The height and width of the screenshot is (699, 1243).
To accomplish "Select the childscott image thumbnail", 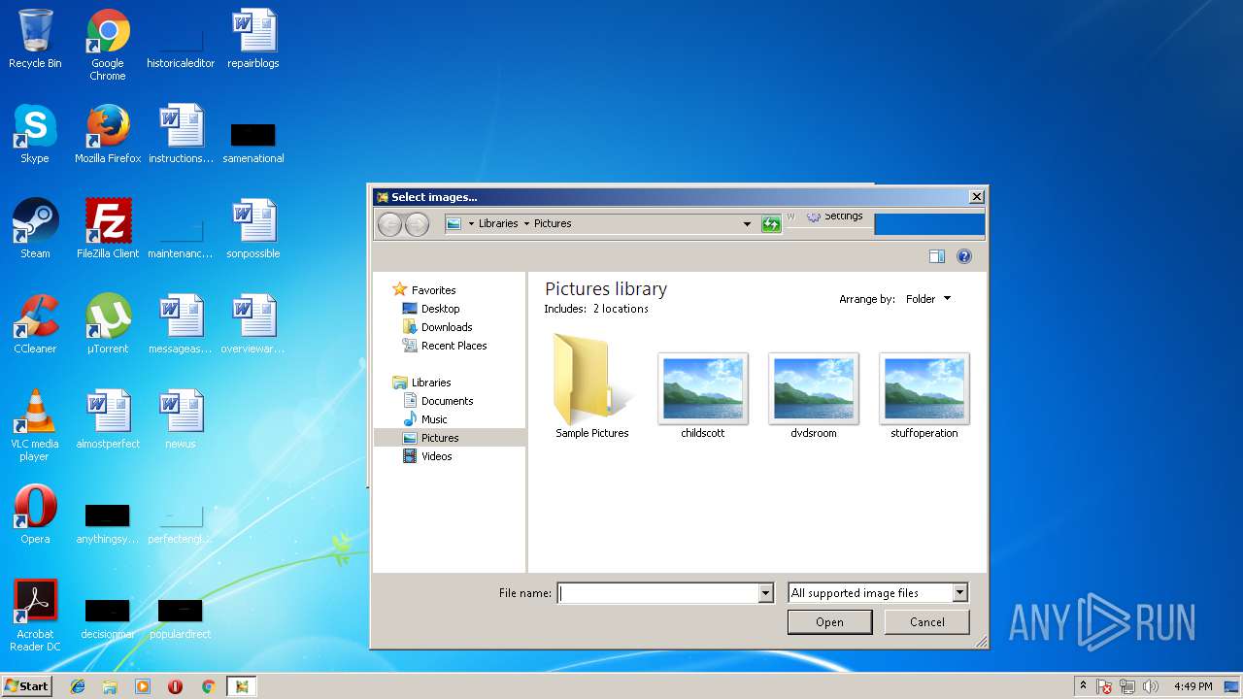I will 703,395.
